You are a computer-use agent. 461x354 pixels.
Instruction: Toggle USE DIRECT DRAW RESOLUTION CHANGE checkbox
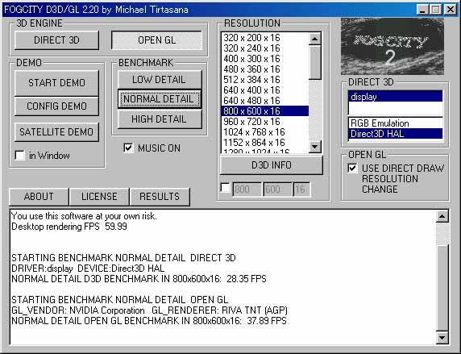click(x=352, y=169)
